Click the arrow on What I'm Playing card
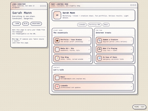Screen dimensions: 148x111 (131, 50)
